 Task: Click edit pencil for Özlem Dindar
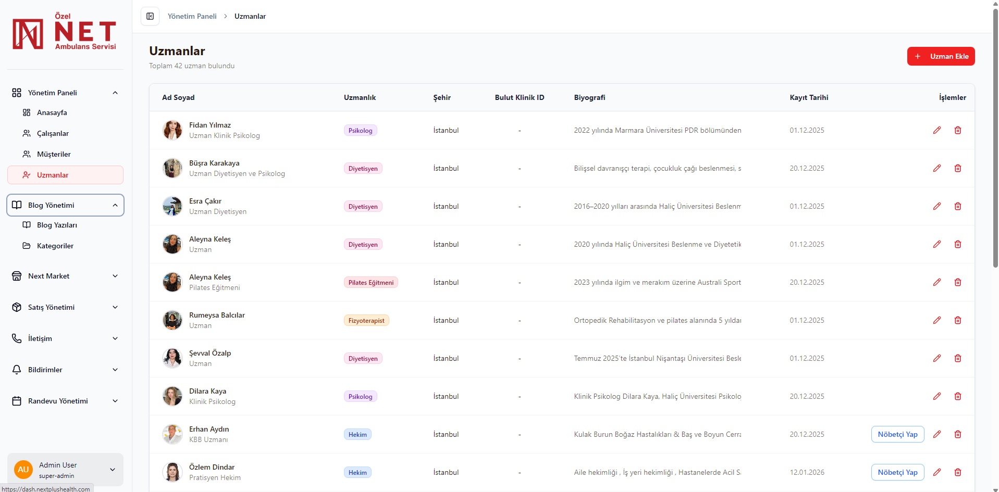(936, 472)
